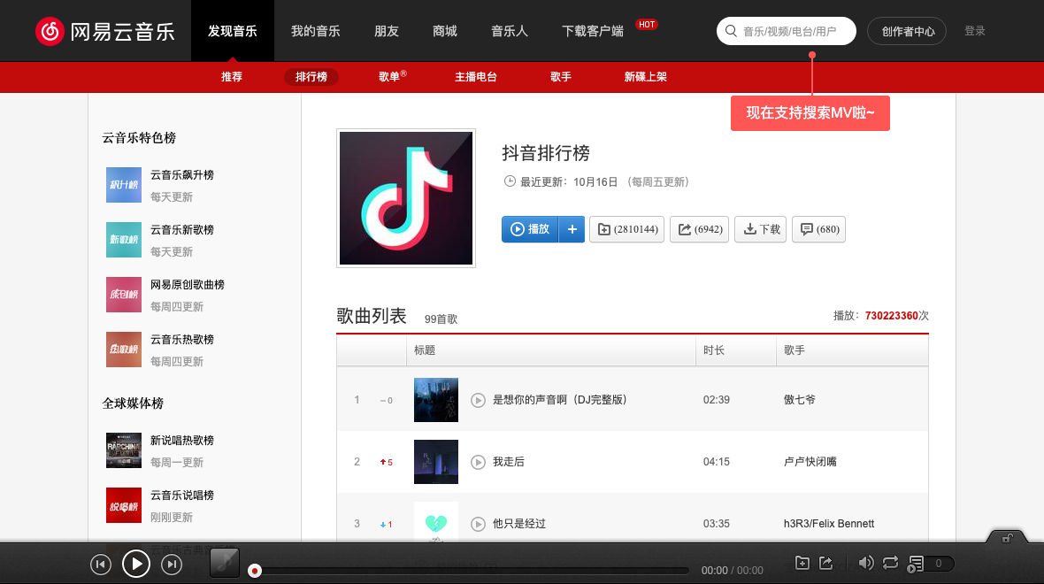
Task: Go to the 音乐人 tab
Action: (510, 31)
